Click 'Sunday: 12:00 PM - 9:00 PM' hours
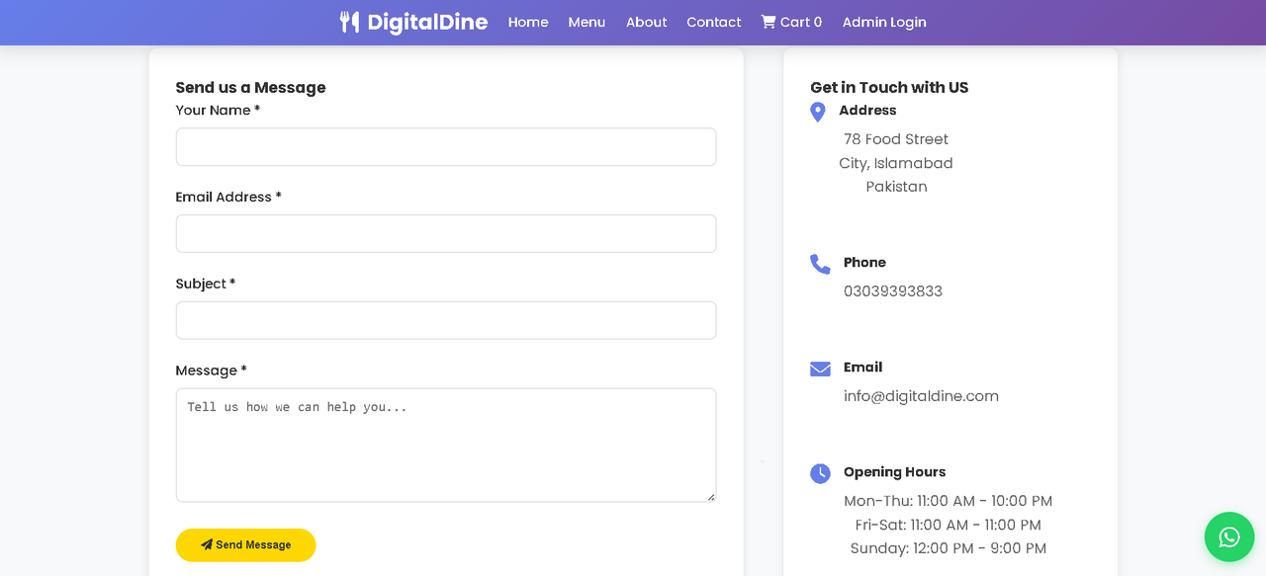Viewport: 1266px width, 576px height. (948, 548)
